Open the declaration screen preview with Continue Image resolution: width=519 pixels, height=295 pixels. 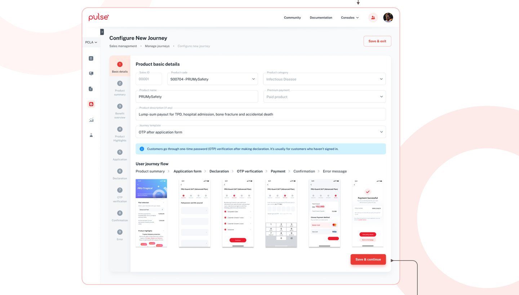(238, 213)
